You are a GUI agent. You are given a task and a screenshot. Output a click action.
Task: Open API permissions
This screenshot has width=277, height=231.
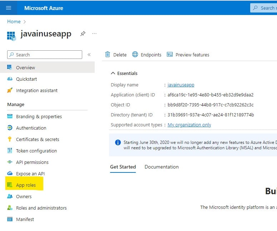point(32,162)
